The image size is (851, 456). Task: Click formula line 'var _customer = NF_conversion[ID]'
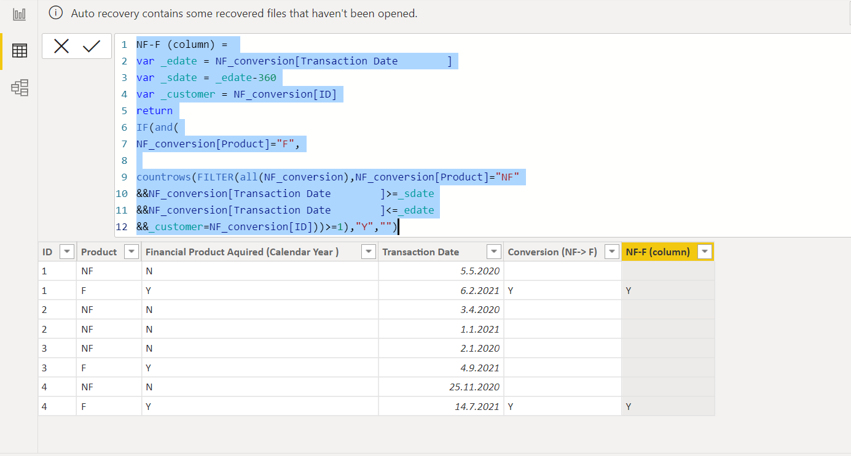[x=237, y=94]
